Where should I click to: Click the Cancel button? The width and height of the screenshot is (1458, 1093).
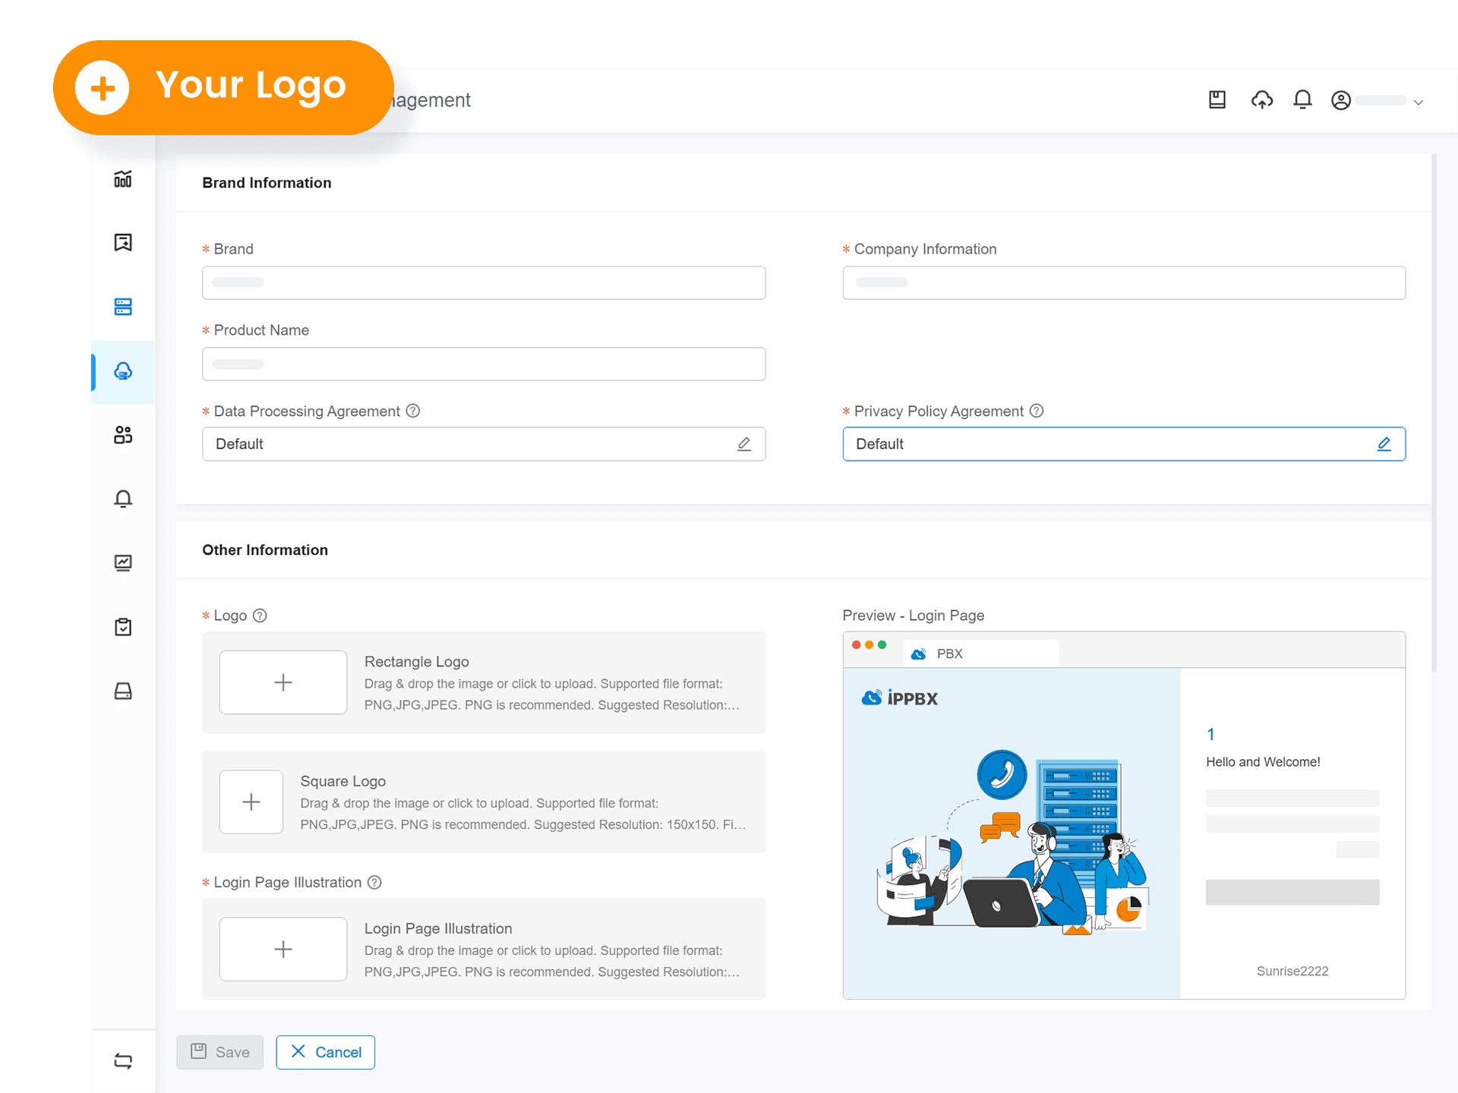pyautogui.click(x=326, y=1053)
